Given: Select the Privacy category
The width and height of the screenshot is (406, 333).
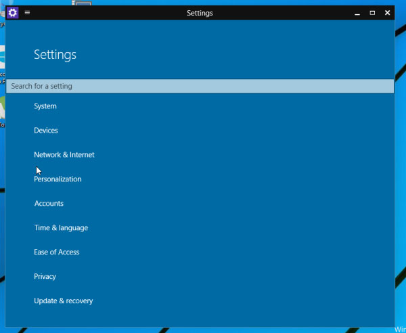Looking at the screenshot, I should 45,277.
